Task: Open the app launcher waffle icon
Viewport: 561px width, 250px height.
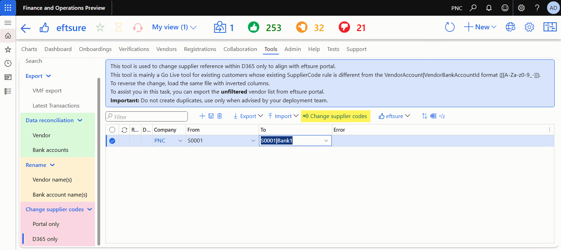Action: point(8,8)
